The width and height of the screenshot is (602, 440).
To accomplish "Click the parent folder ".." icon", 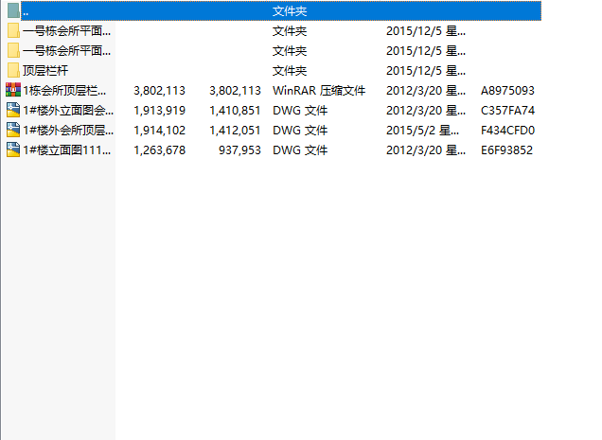I will (13, 10).
